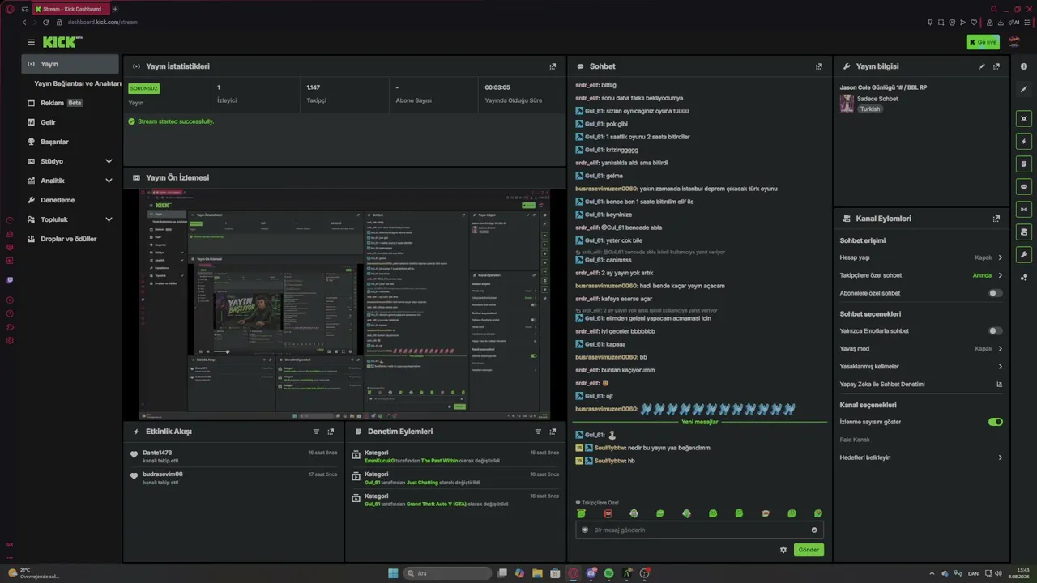The image size is (1037, 583).
Task: Toggle Abonelere özel sohbet switch
Action: (995, 293)
